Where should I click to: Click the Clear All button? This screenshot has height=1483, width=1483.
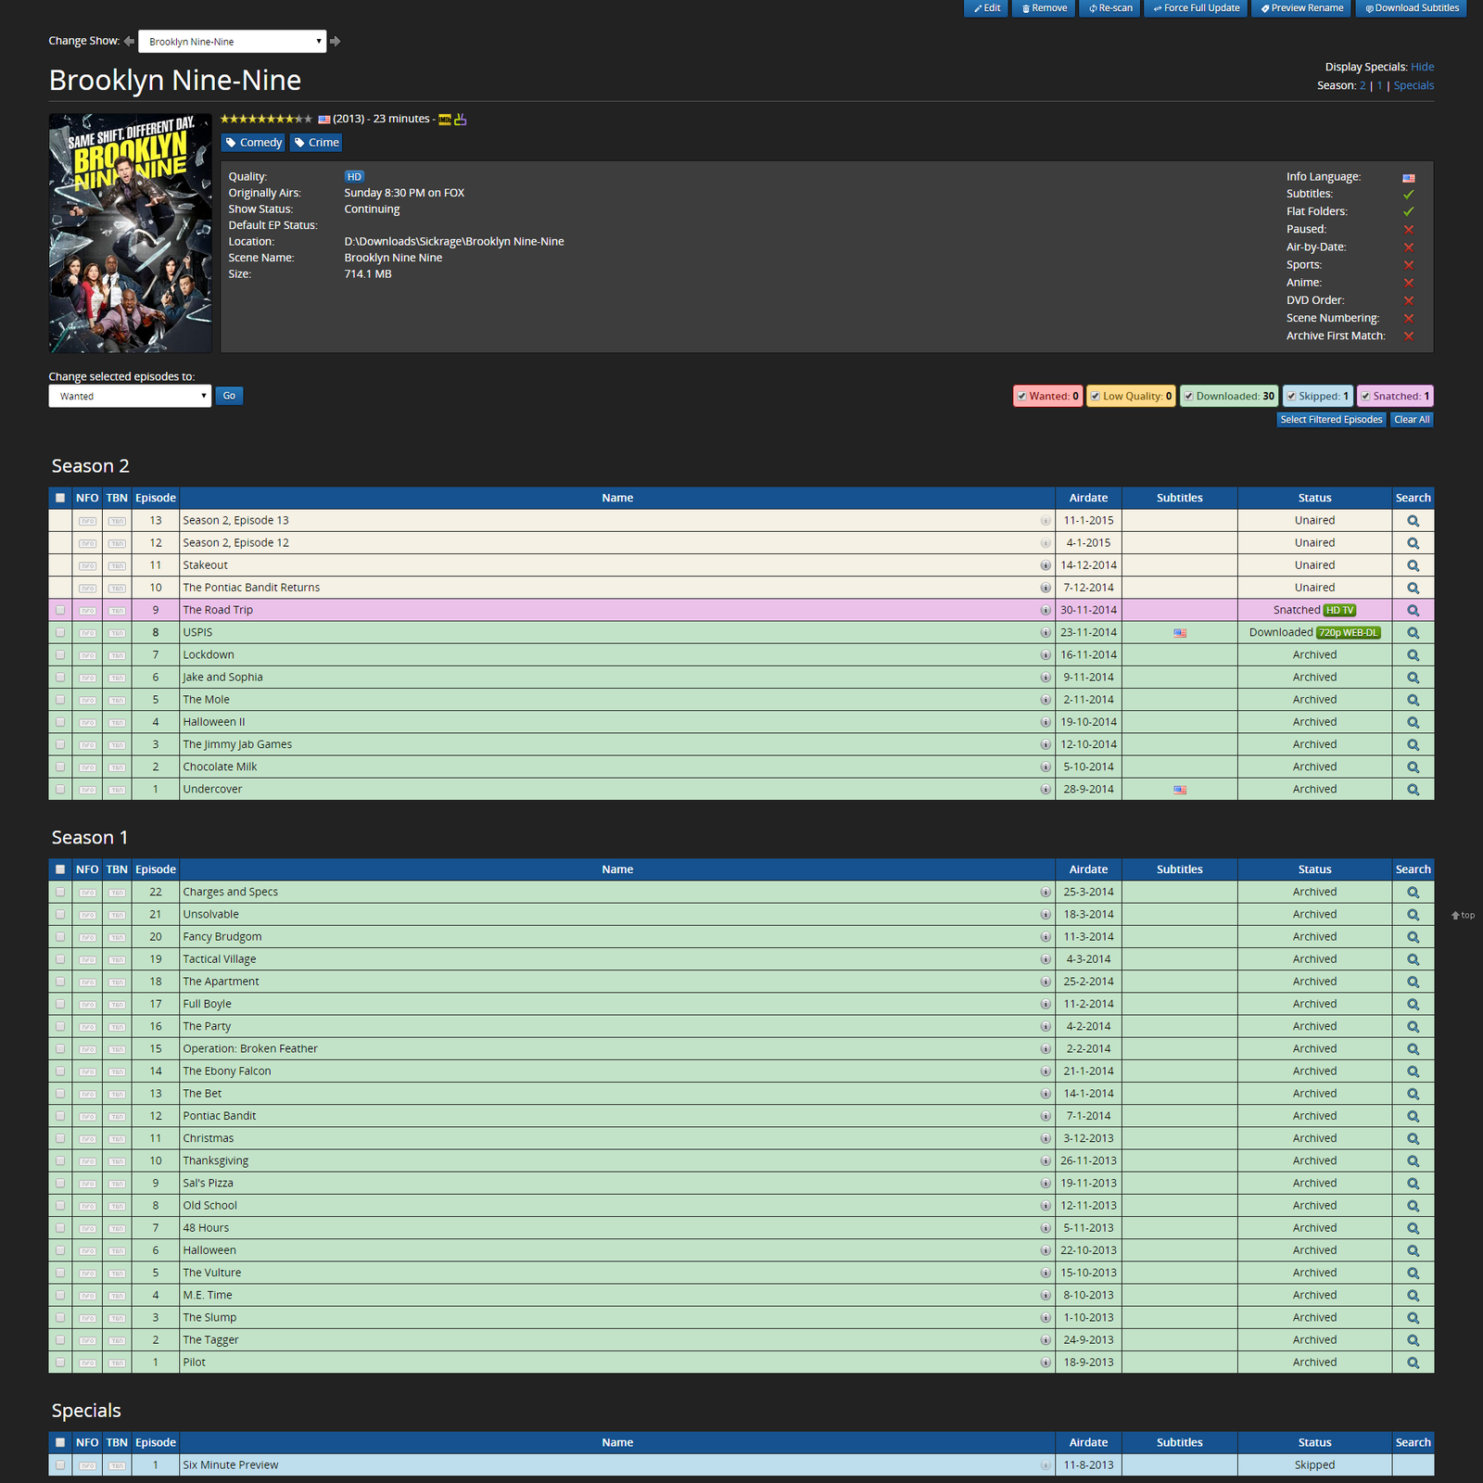(1412, 420)
